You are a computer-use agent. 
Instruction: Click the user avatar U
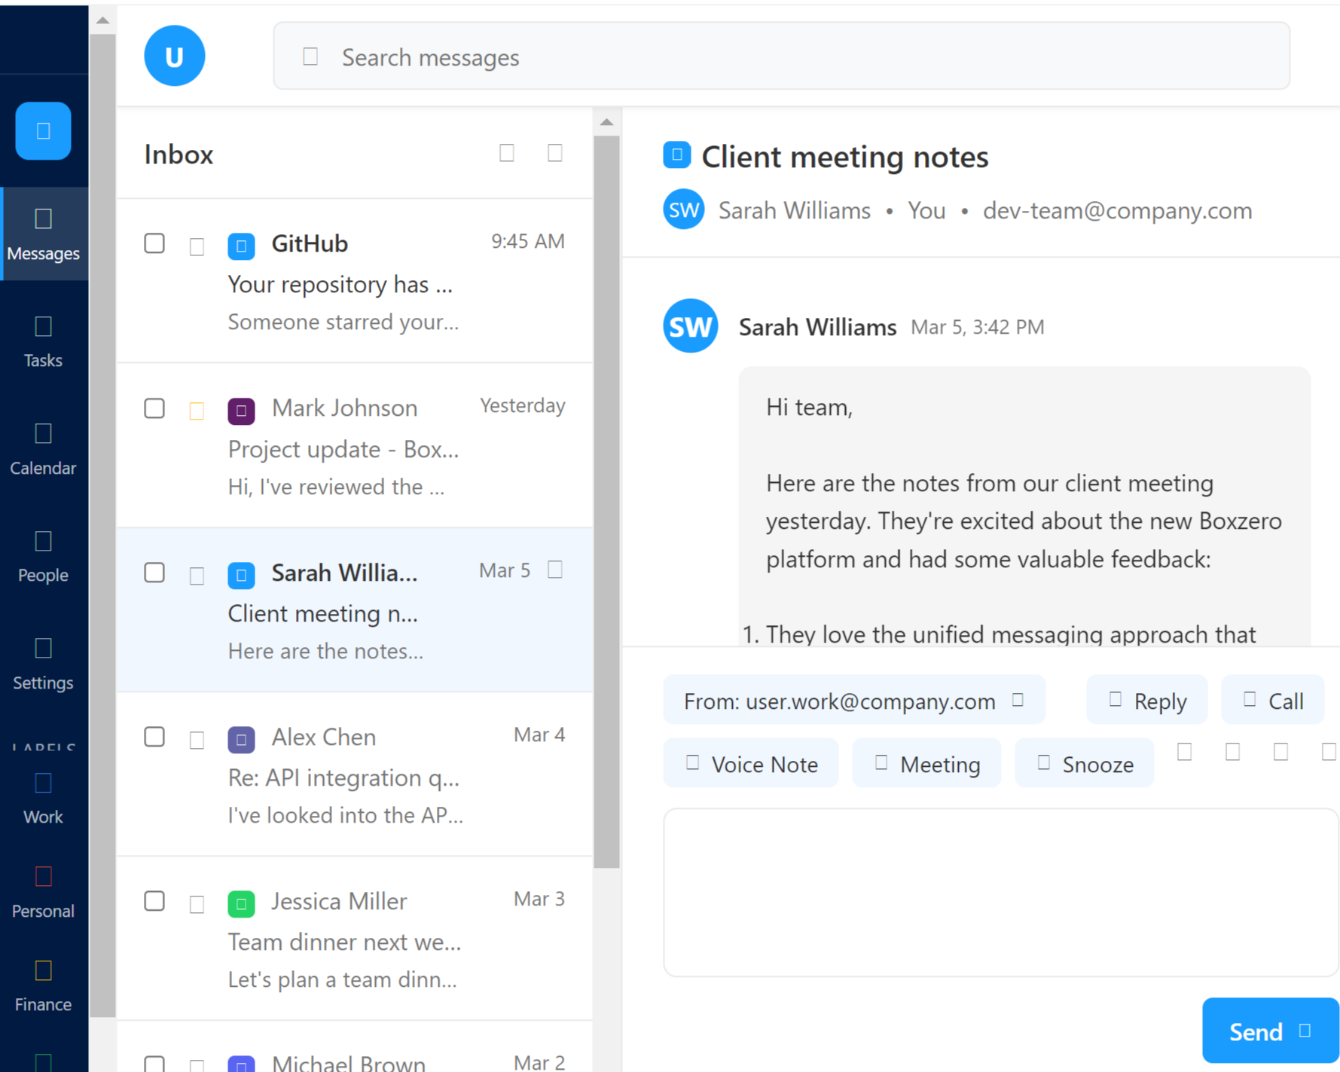[175, 56]
